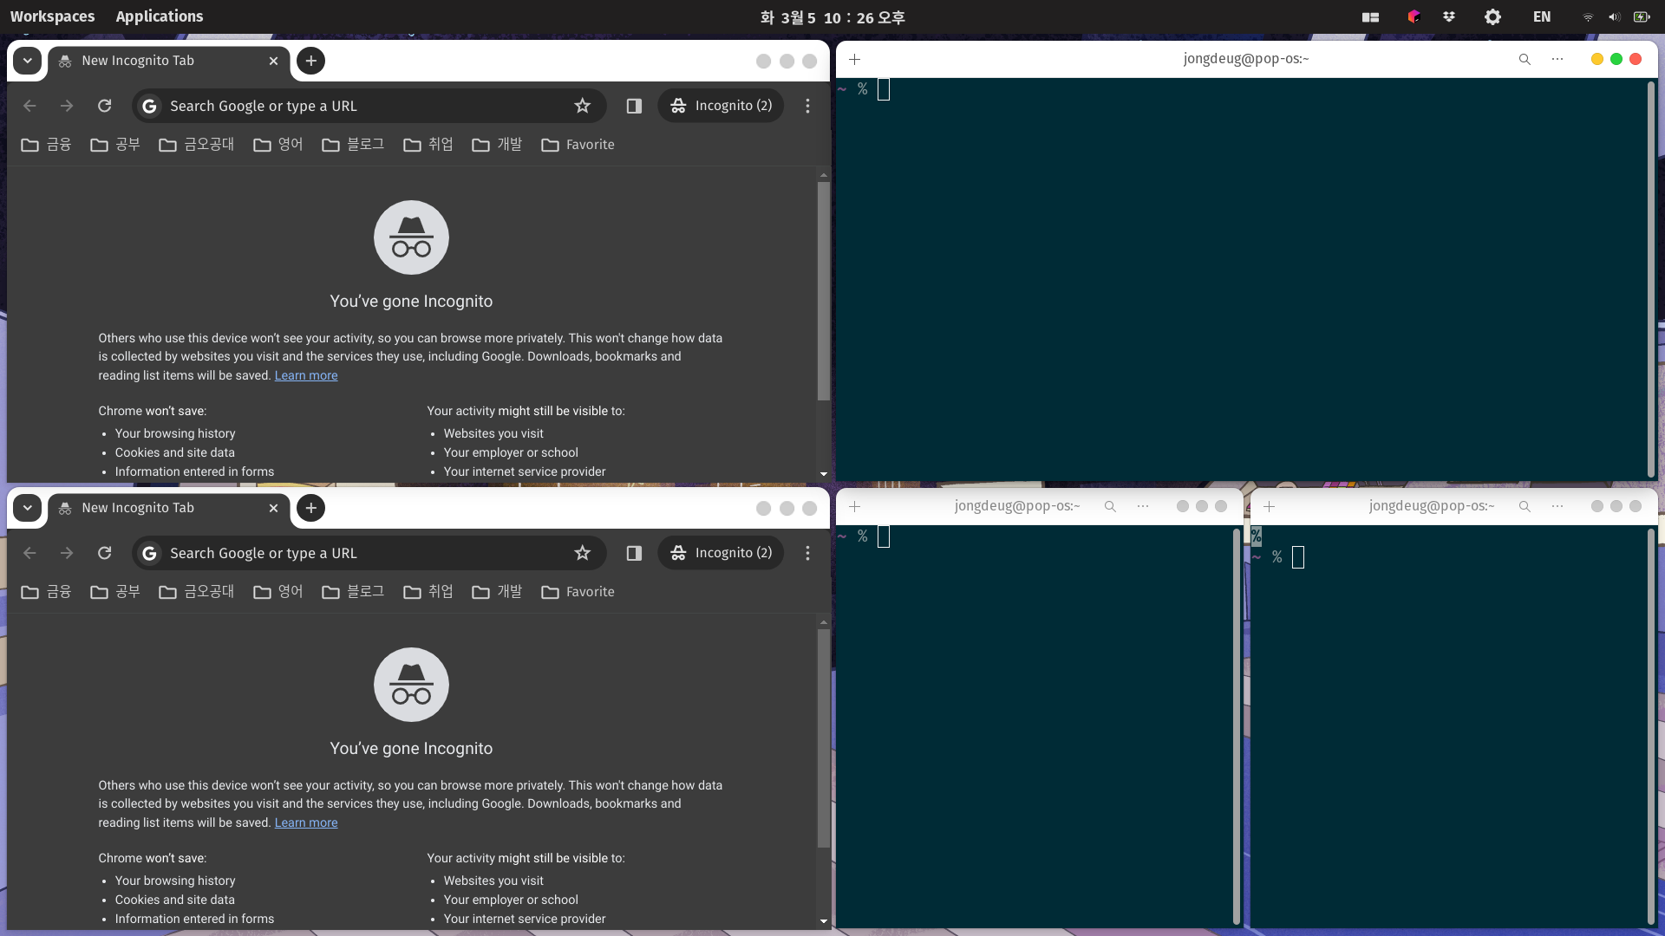Focus the address bar in the upper Chrome window
1665x936 pixels.
(x=369, y=106)
